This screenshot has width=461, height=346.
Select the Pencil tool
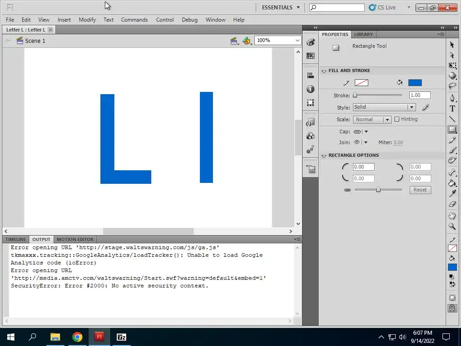pos(452,140)
